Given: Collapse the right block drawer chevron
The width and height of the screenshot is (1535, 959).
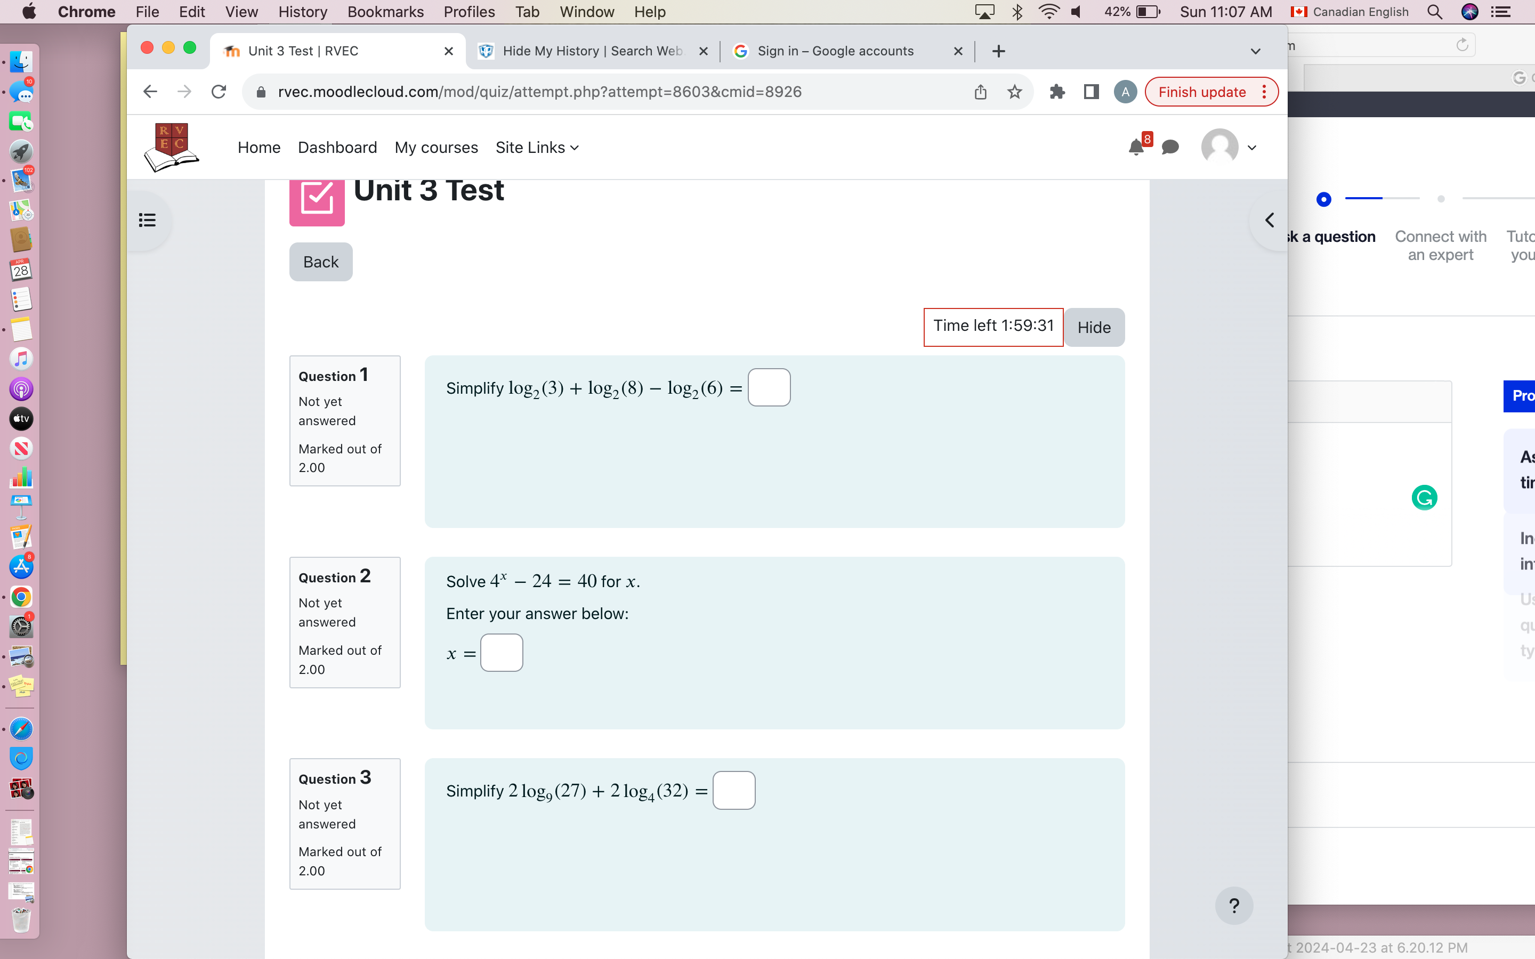Looking at the screenshot, I should pos(1269,220).
